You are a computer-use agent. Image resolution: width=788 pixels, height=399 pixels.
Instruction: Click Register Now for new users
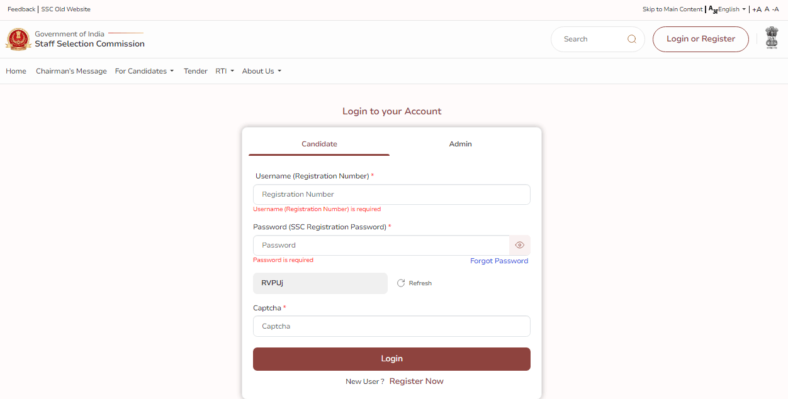[x=416, y=381]
